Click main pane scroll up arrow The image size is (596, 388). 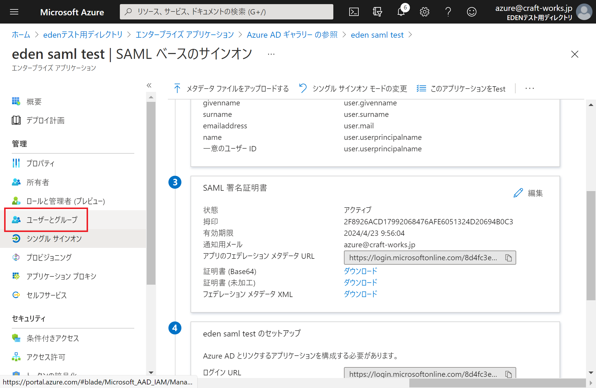[591, 105]
